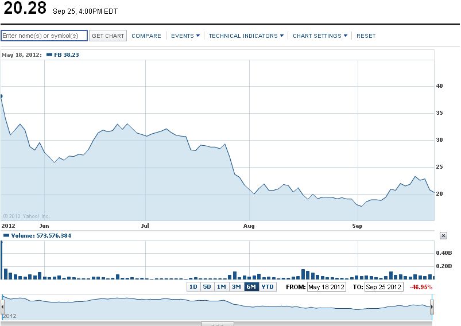Expand the EVENTS dropdown

(185, 36)
